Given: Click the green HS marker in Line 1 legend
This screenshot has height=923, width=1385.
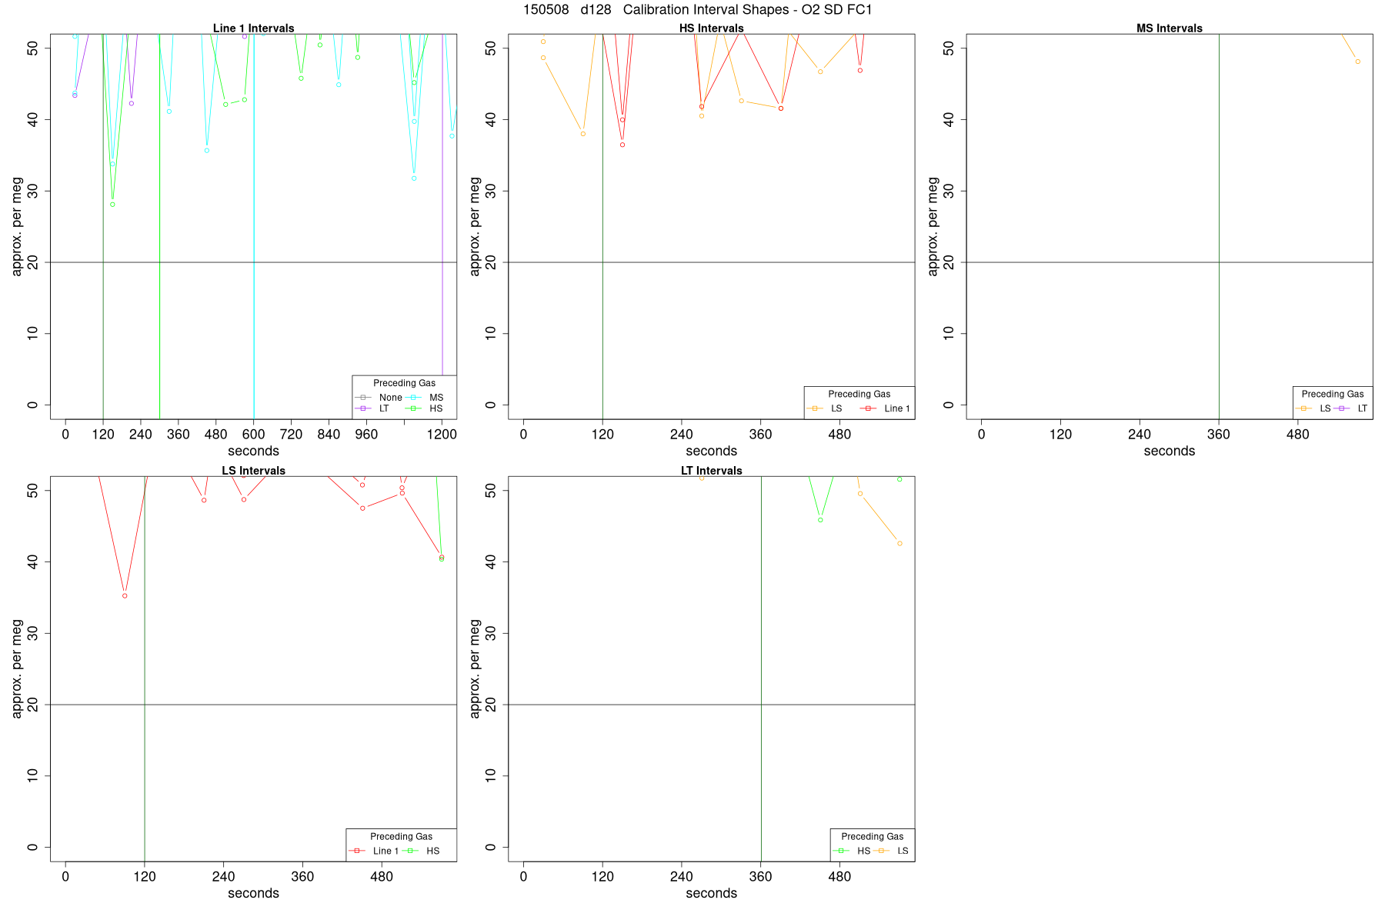Looking at the screenshot, I should tap(413, 408).
